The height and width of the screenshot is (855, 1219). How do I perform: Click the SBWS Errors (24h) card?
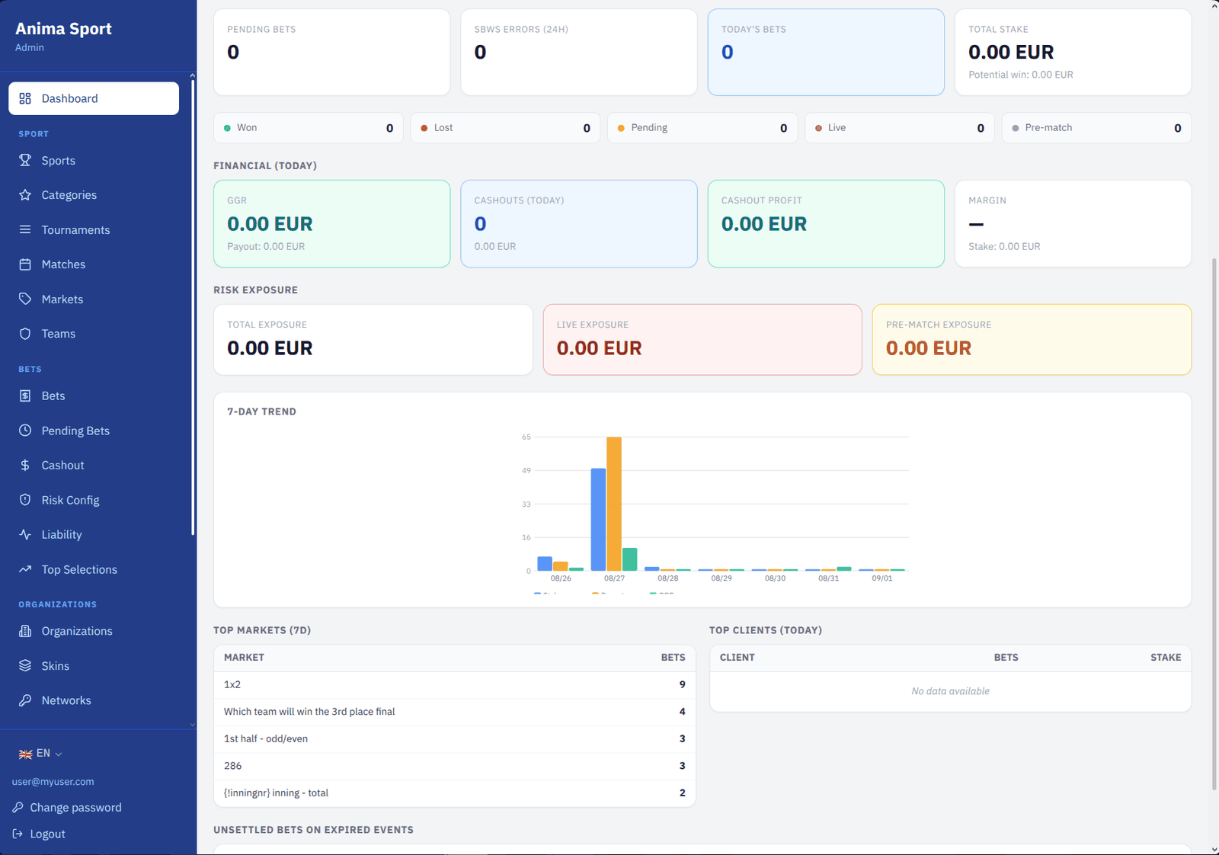579,52
